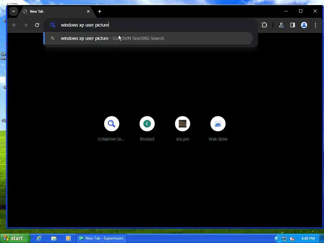
Task: Reload the current page
Action: pyautogui.click(x=37, y=25)
